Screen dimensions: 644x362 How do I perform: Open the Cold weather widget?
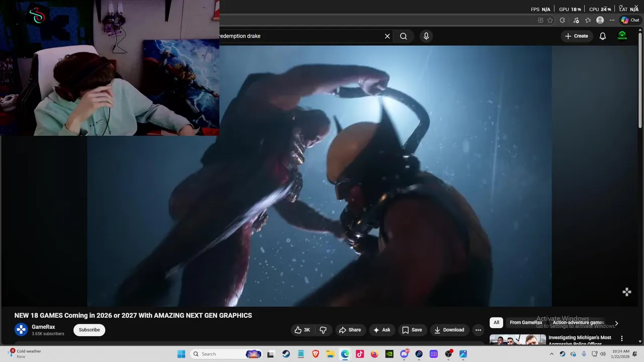(x=25, y=354)
